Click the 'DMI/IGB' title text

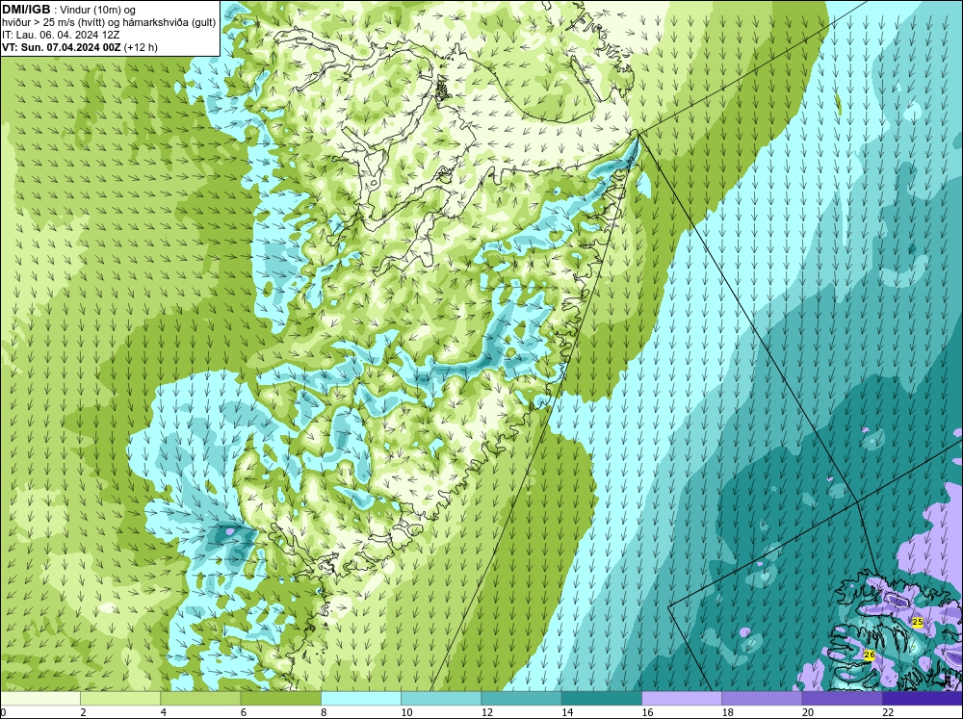tap(26, 10)
